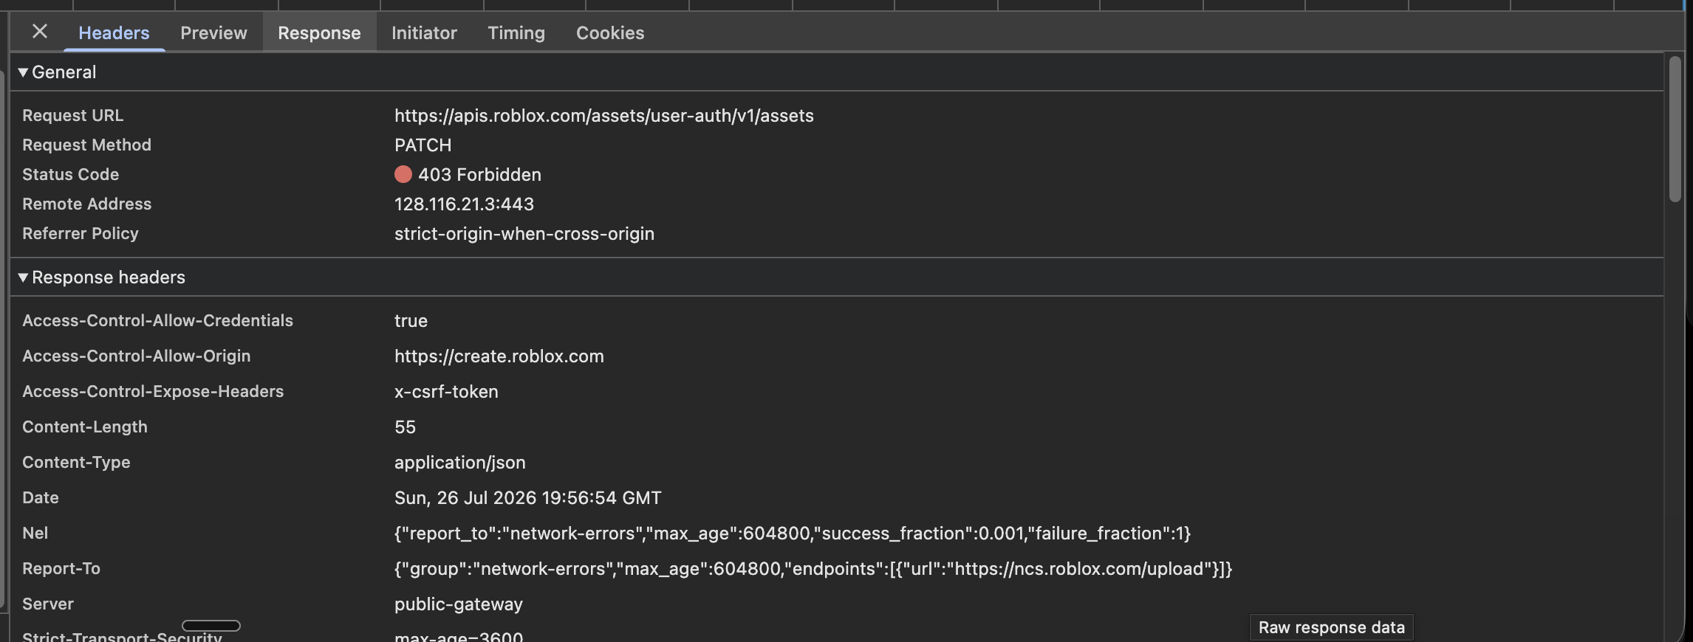Click the Request URL label
Screen dimensions: 1693x642
pyautogui.click(x=72, y=115)
